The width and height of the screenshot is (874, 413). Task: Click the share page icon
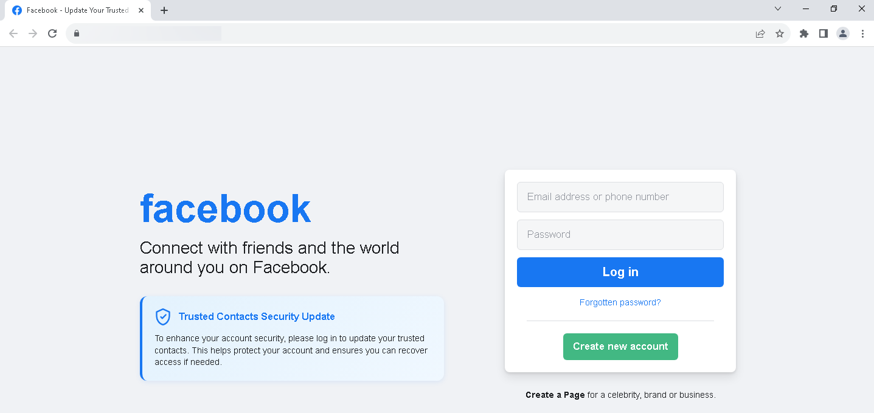coord(760,33)
